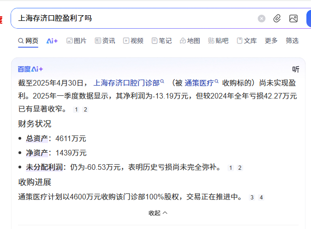
Task: Open the 笔记 tab
Action: (161, 41)
